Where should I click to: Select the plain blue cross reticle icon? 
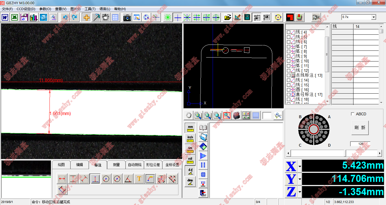[x=178, y=17]
